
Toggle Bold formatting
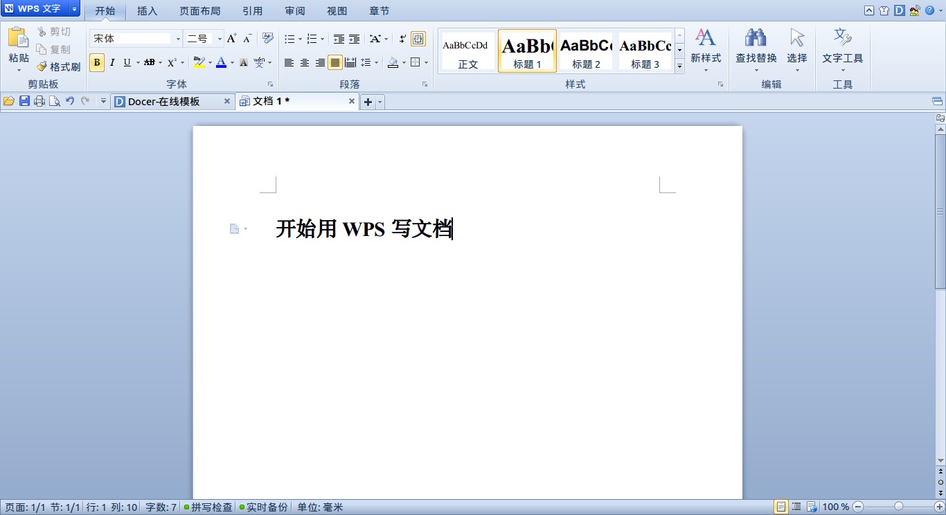pyautogui.click(x=97, y=63)
